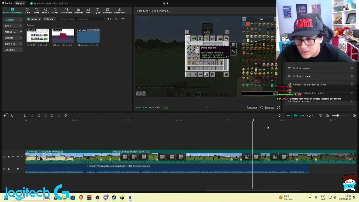This screenshot has width=359, height=202.
Task: Delete the selected clip
Action: (59, 116)
